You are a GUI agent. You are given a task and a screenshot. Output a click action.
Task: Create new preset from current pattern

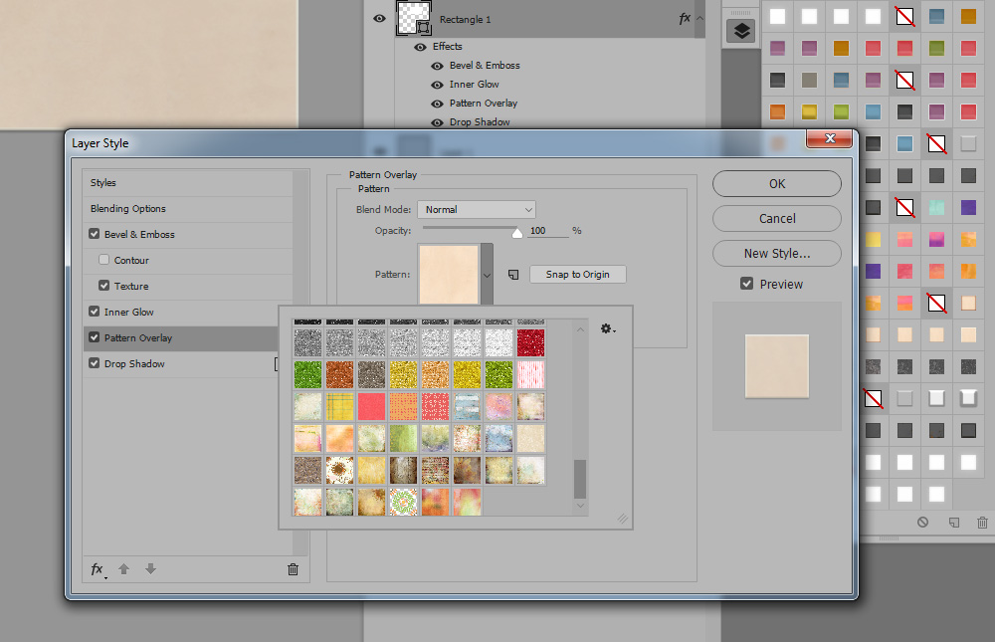(x=513, y=275)
